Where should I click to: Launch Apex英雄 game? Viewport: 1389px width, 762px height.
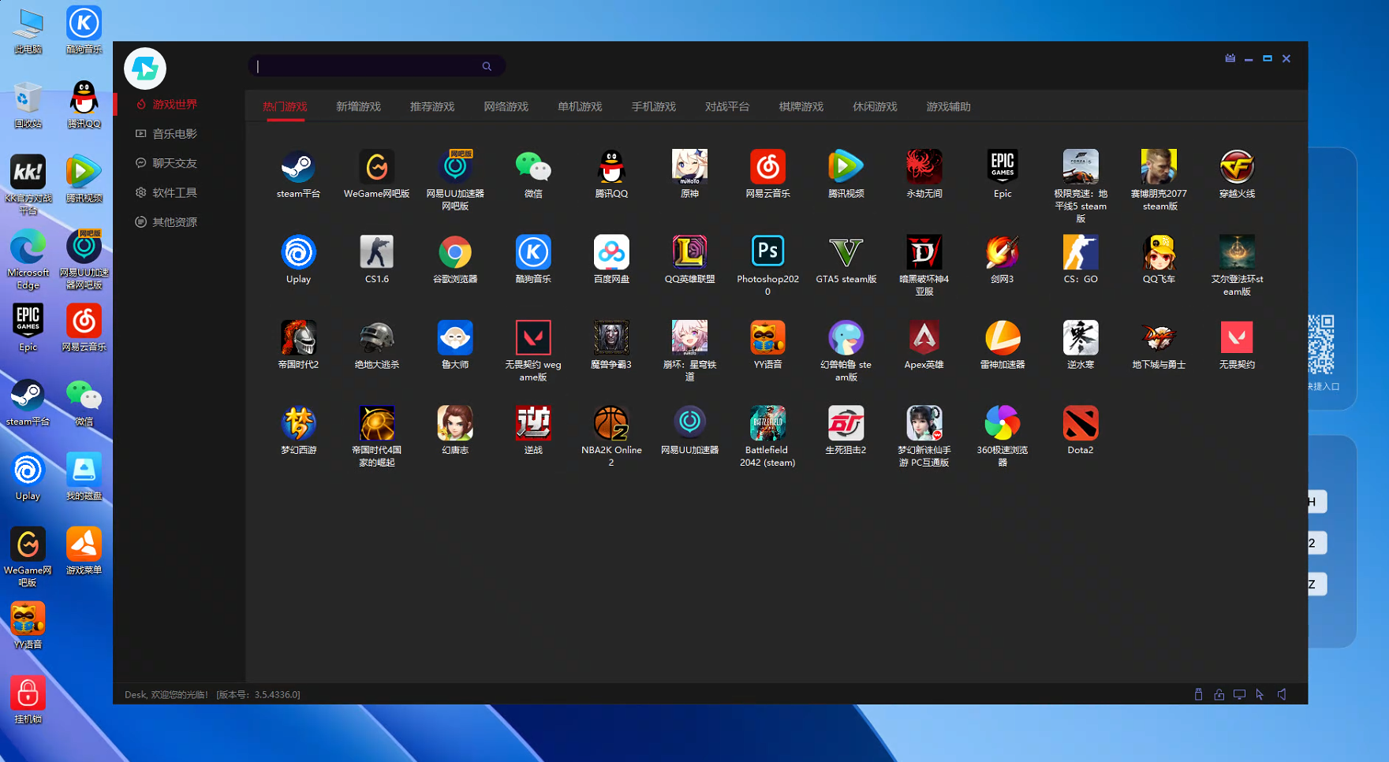coord(924,338)
